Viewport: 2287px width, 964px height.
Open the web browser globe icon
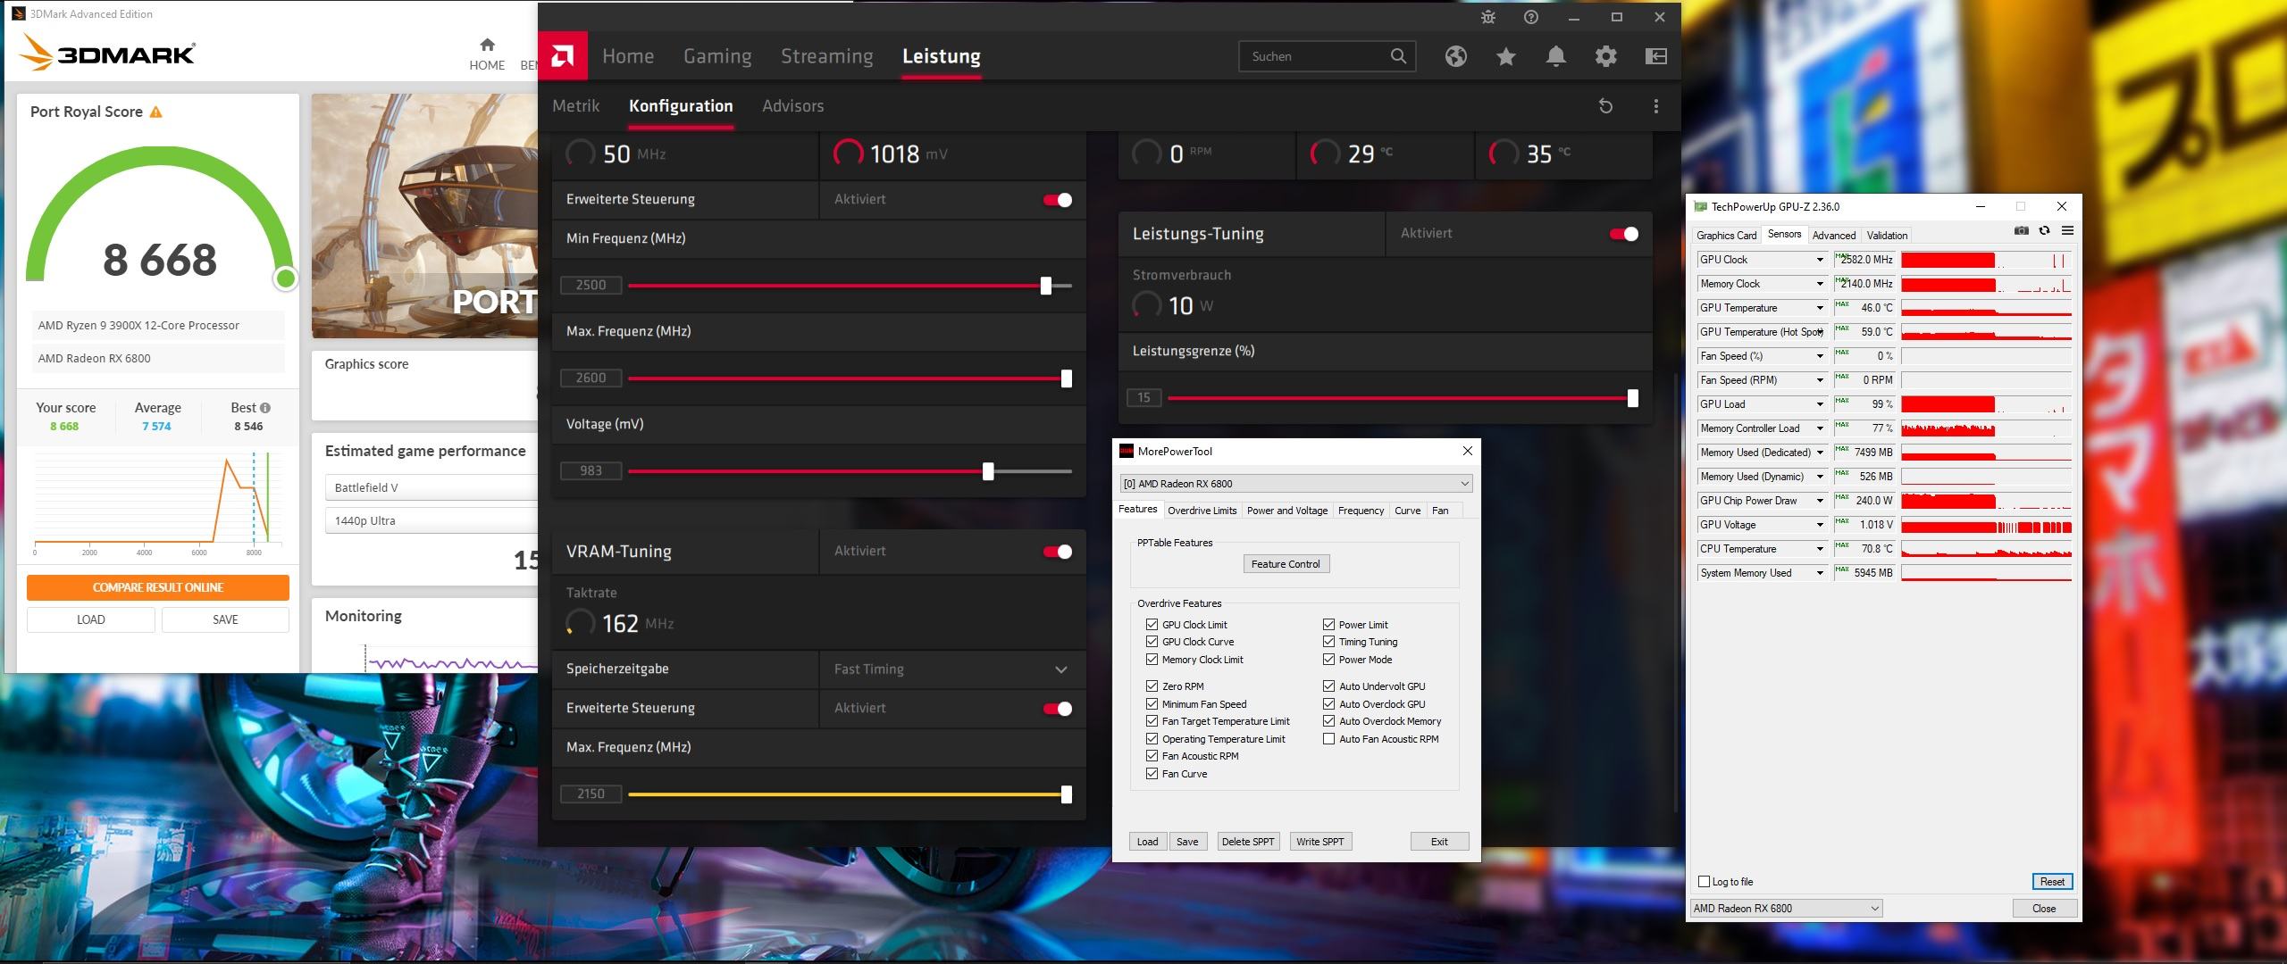[1455, 56]
